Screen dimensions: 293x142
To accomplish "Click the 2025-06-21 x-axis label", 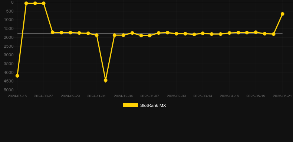I will [282, 96].
